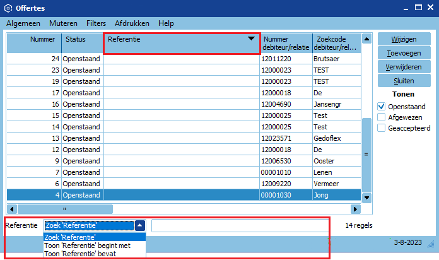Open the Muteren menu
This screenshot has height=260, width=439.
[63, 23]
